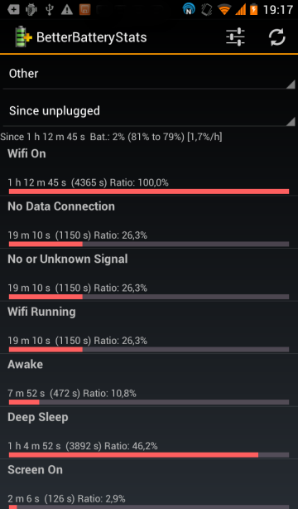Open the Screen On stat entry
This screenshot has width=298, height=509.
pos(149,484)
